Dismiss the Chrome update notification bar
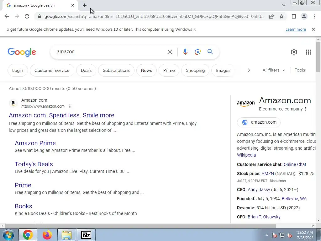 point(313,29)
